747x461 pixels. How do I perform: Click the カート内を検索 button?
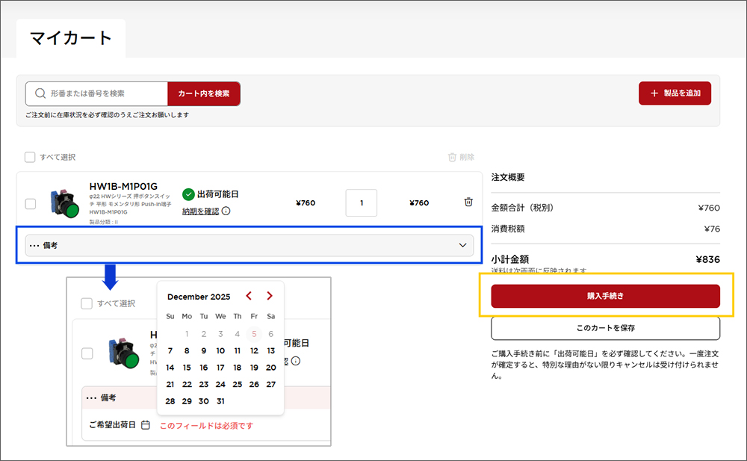(x=204, y=94)
